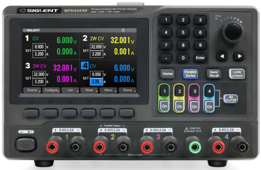Select channel 4 voltage set field 6.000
Screen dimensions: 261x170
[x=97, y=74]
